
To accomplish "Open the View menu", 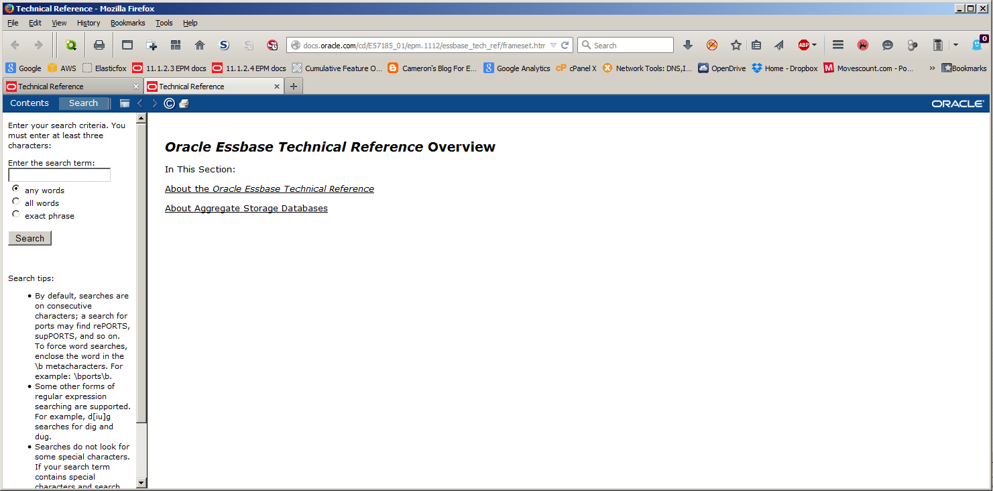I will pyautogui.click(x=60, y=23).
